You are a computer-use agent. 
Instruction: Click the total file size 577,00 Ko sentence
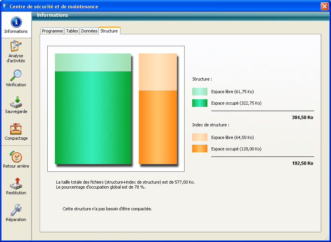coord(125,182)
